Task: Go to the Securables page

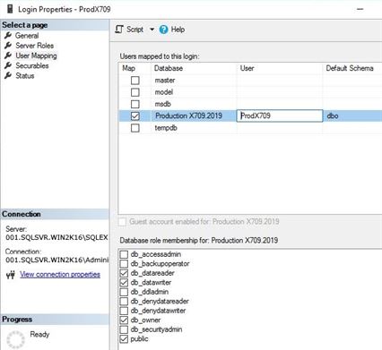Action: click(x=32, y=65)
